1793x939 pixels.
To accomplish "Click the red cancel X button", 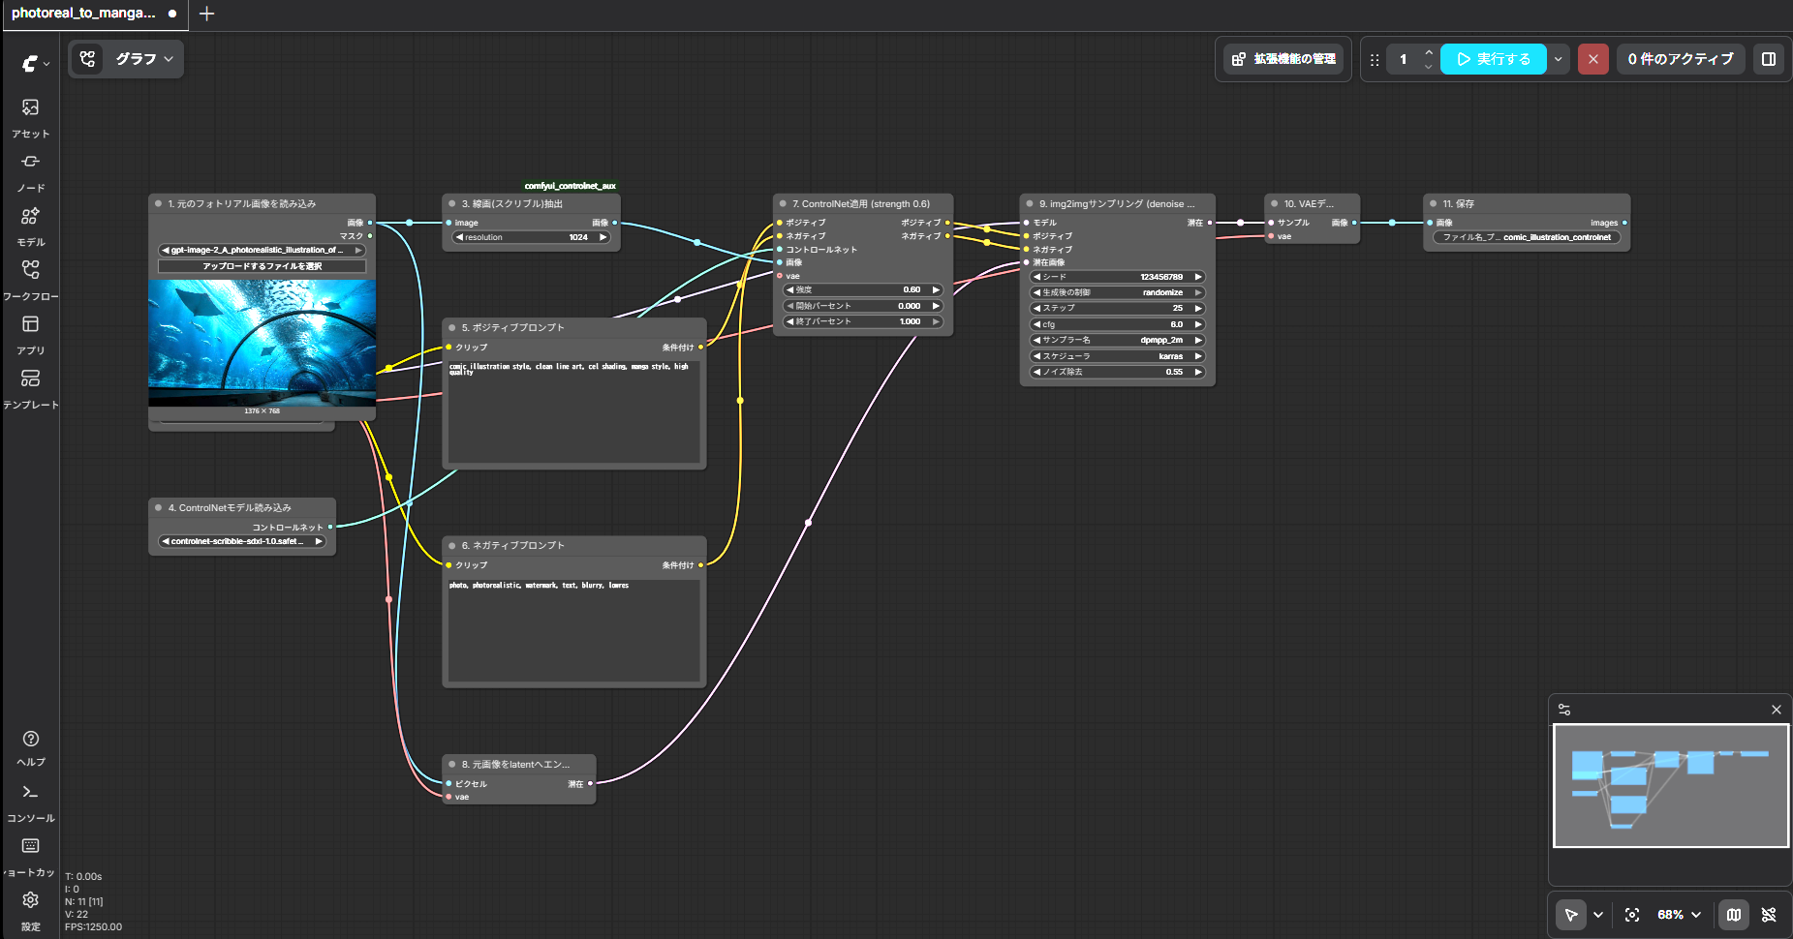I will (x=1593, y=59).
